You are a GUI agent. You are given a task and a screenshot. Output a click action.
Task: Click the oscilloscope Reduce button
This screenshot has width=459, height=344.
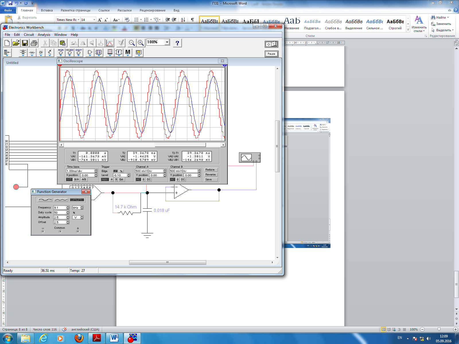[x=211, y=170]
